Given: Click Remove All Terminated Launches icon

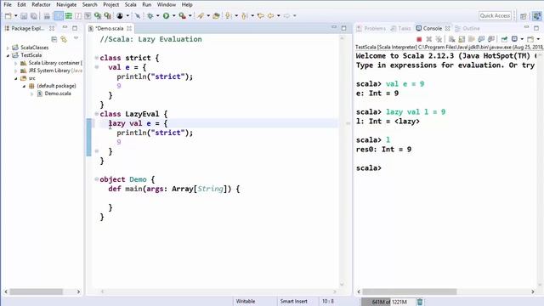Looking at the screenshot, I should [x=439, y=39].
